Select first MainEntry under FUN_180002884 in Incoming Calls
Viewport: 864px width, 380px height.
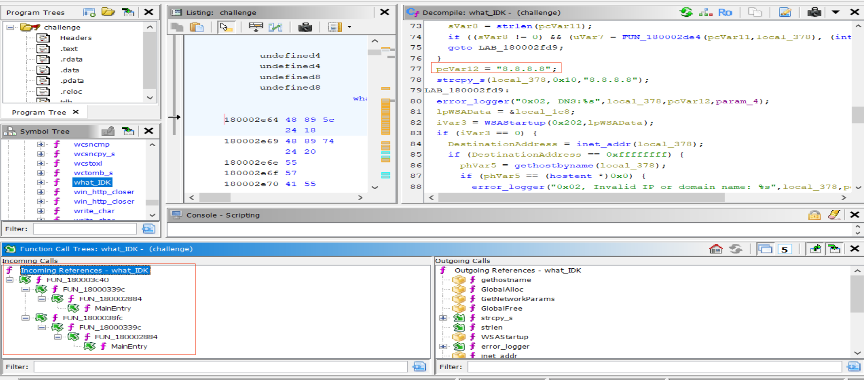click(x=113, y=309)
